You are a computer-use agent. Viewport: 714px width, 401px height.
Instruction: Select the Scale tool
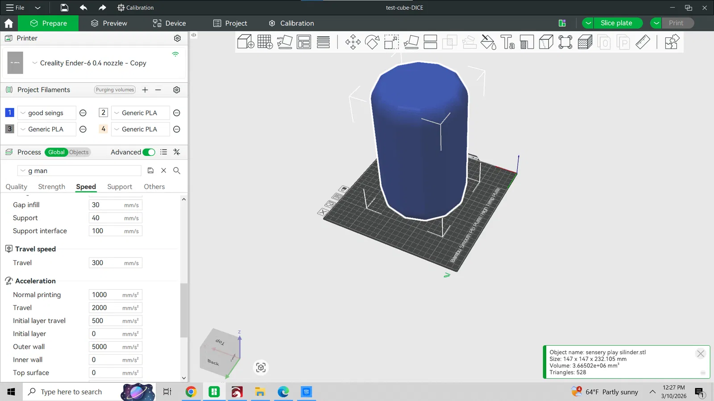click(x=391, y=42)
